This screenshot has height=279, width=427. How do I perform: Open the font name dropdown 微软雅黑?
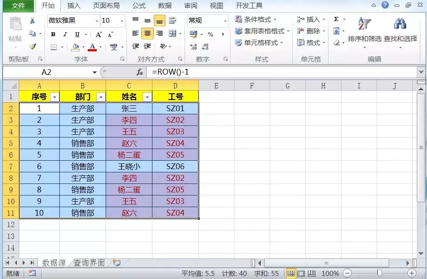pos(97,21)
